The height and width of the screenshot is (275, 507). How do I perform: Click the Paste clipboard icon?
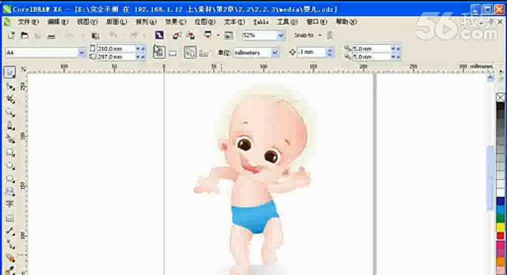95,36
